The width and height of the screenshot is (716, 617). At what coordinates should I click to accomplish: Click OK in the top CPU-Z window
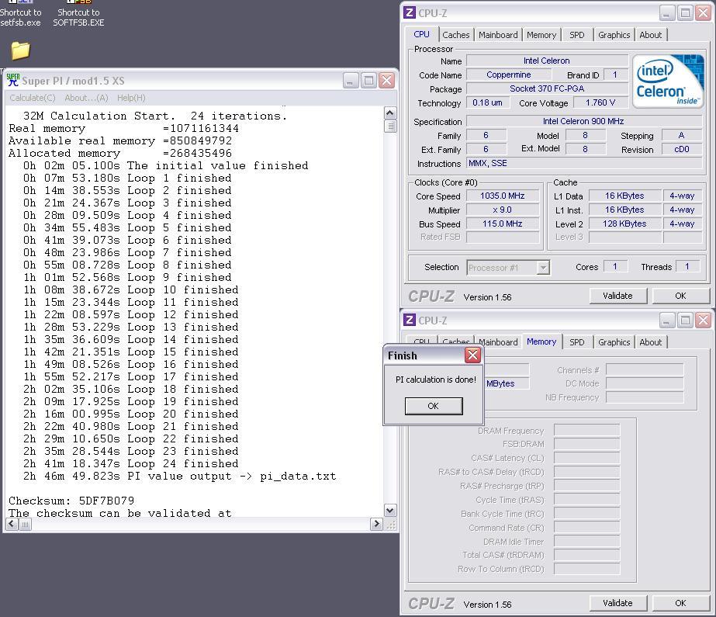(680, 296)
